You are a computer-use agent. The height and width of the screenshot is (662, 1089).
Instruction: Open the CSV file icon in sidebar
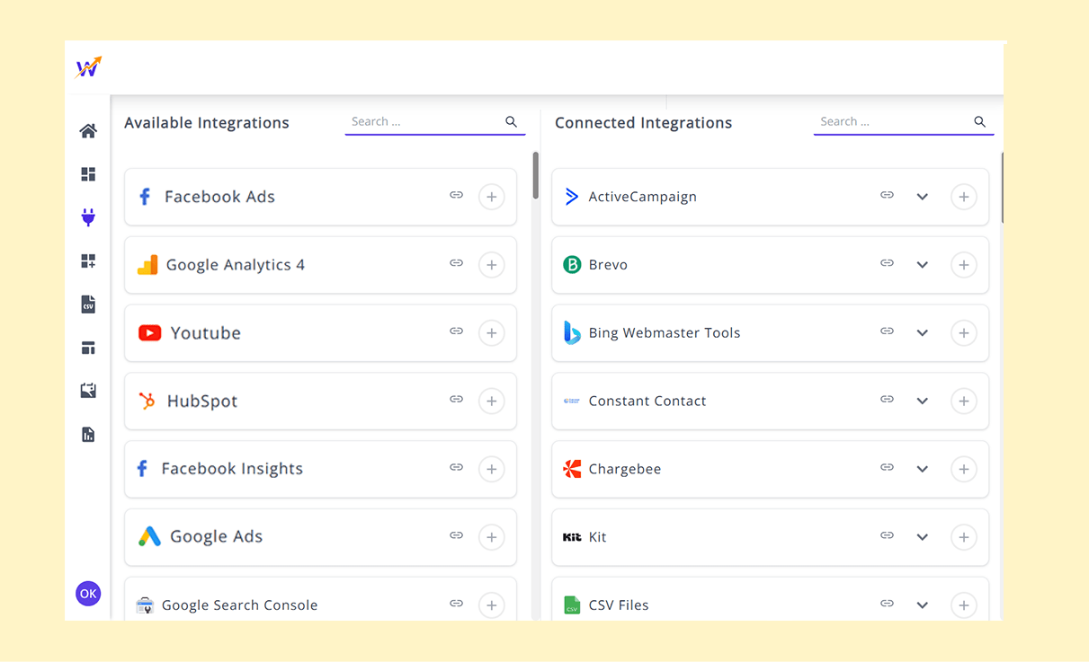88,305
